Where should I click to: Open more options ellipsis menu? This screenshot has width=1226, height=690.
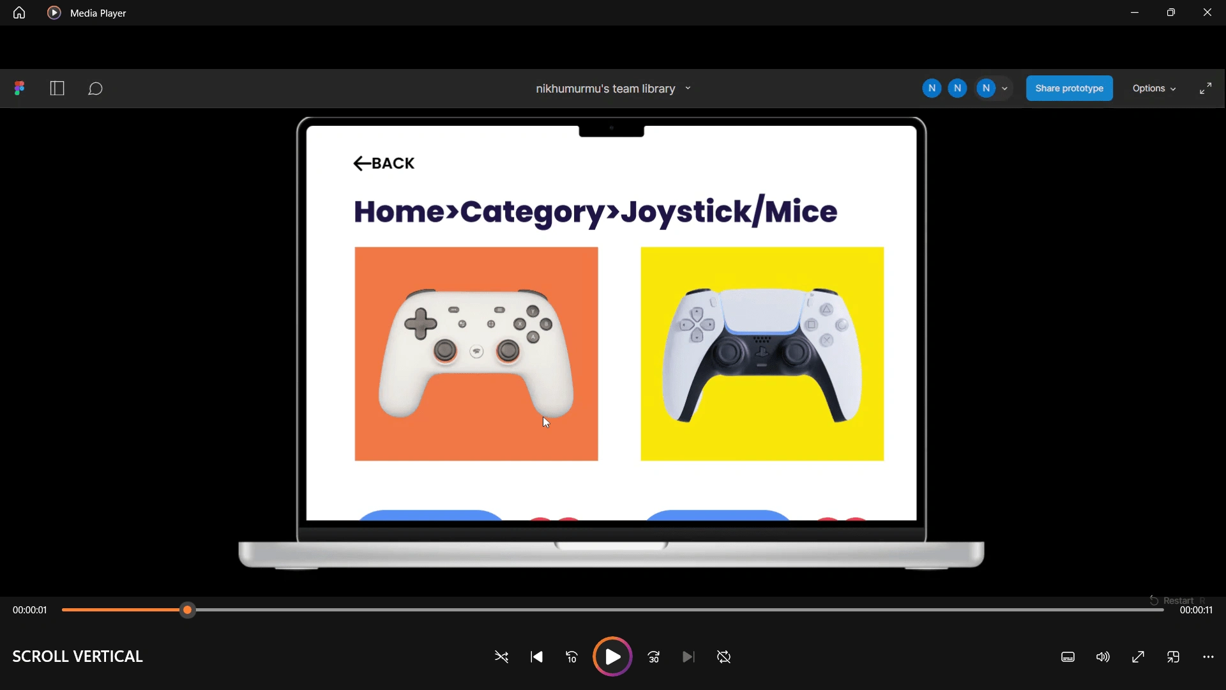tap(1209, 657)
